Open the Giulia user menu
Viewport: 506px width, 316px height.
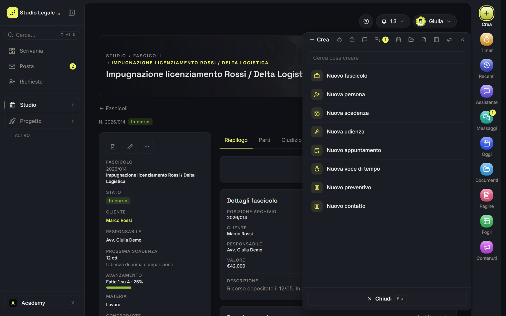[x=435, y=21]
